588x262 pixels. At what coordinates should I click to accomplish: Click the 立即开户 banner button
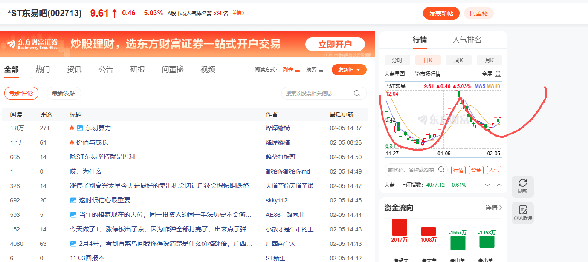[335, 44]
